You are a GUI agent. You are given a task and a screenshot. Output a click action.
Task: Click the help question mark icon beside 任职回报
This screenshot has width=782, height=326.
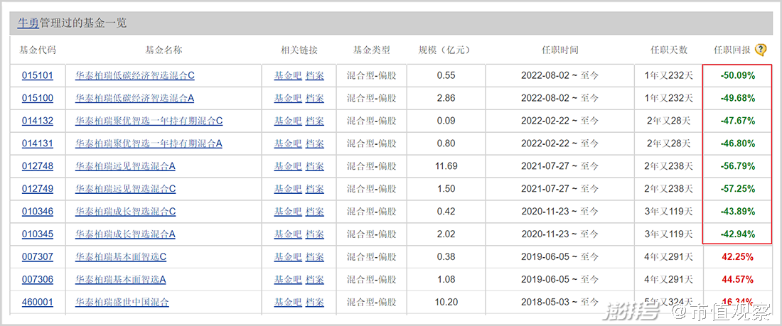[760, 49]
